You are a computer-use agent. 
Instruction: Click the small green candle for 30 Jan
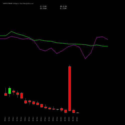(58, 109)
